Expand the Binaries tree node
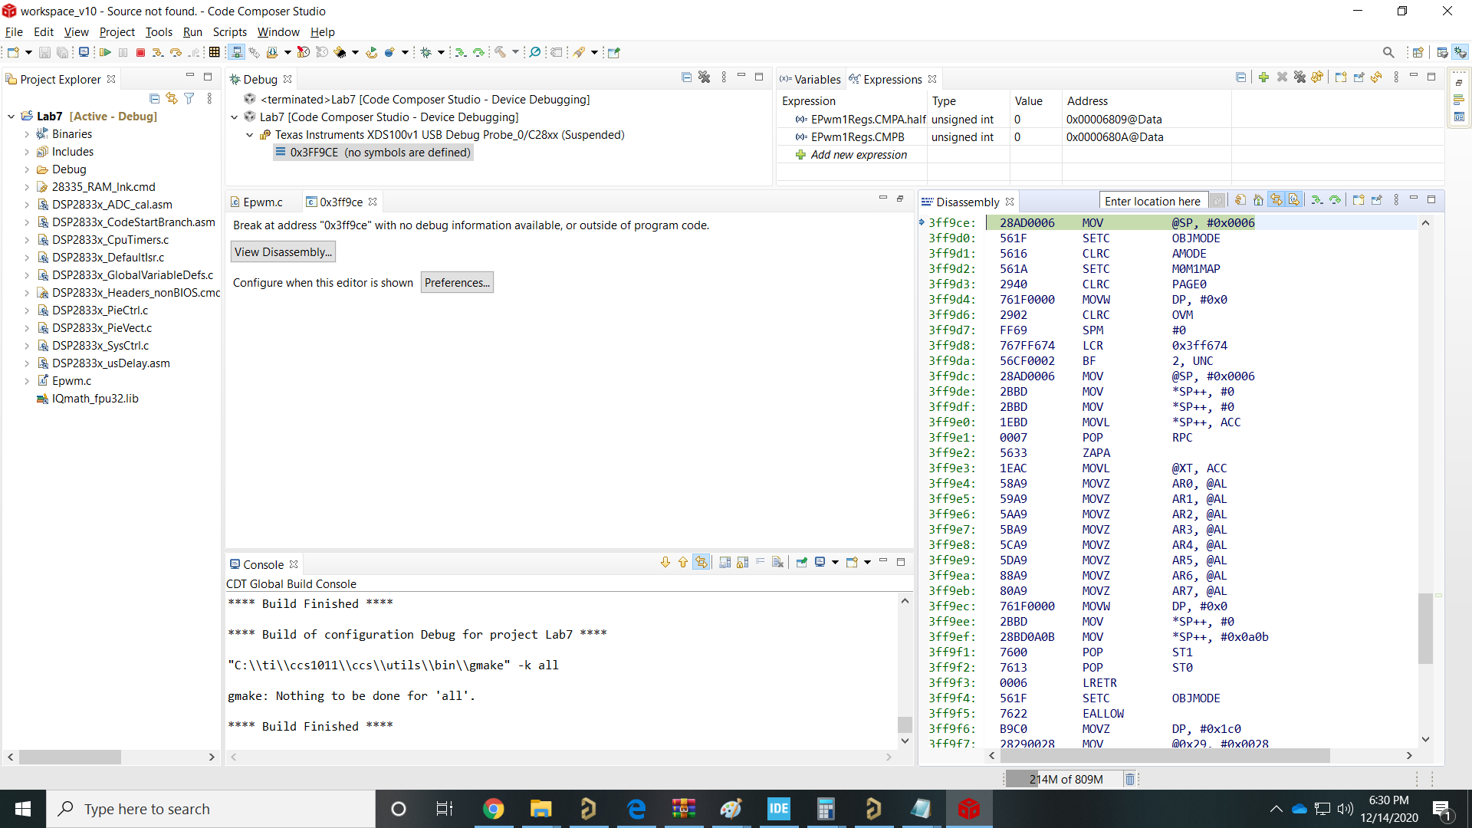The height and width of the screenshot is (828, 1472). pyautogui.click(x=27, y=133)
